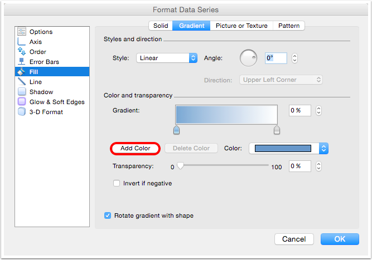The width and height of the screenshot is (372, 260).
Task: Expand the Style dropdown showing Linear
Action: (167, 58)
